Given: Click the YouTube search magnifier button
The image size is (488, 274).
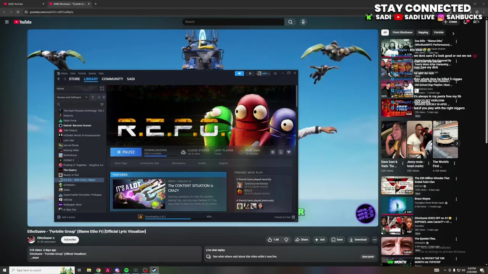Looking at the screenshot, I should tap(290, 22).
